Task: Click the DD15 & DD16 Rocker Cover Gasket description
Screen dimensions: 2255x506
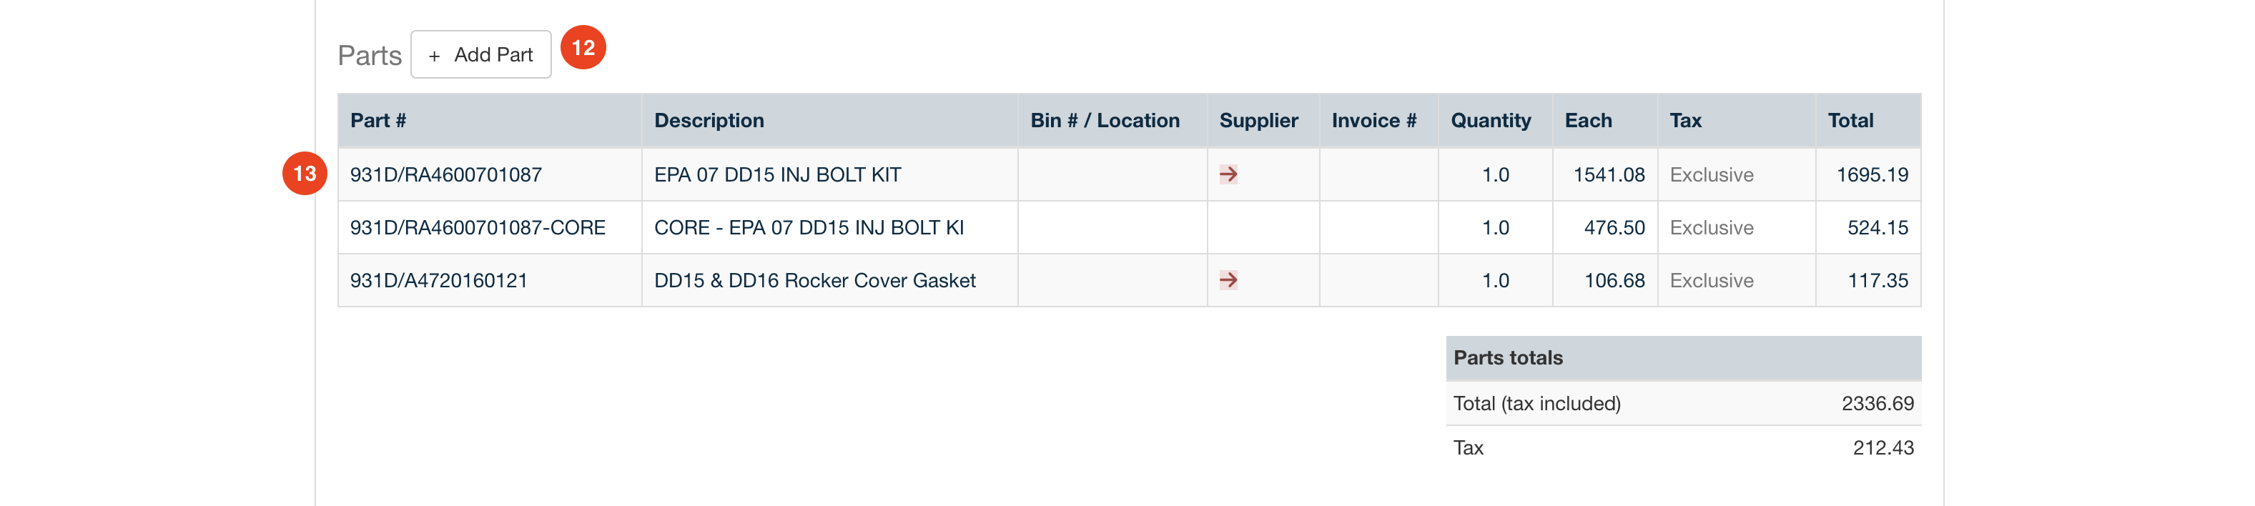Action: click(x=814, y=281)
